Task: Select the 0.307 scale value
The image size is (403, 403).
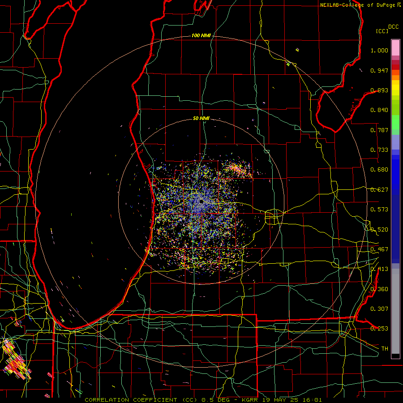Action: [x=379, y=309]
